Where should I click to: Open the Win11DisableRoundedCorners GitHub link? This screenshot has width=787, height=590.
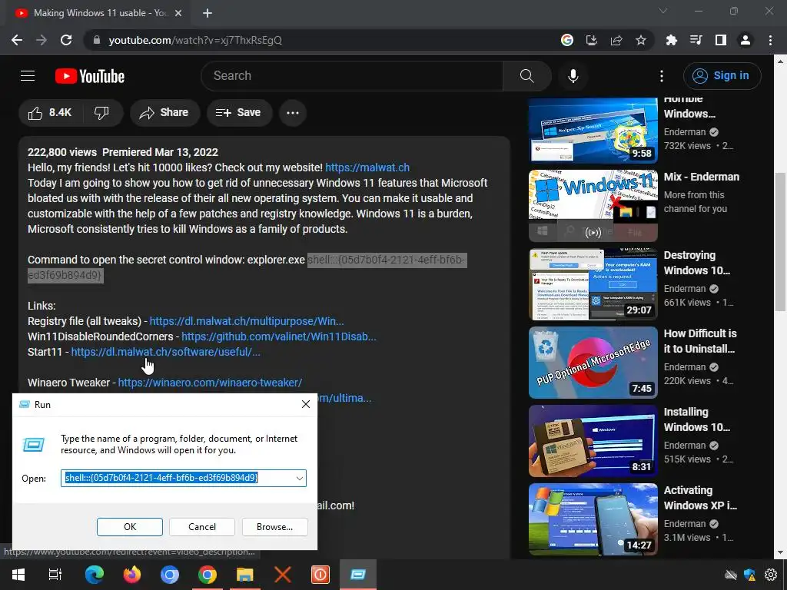tap(278, 336)
